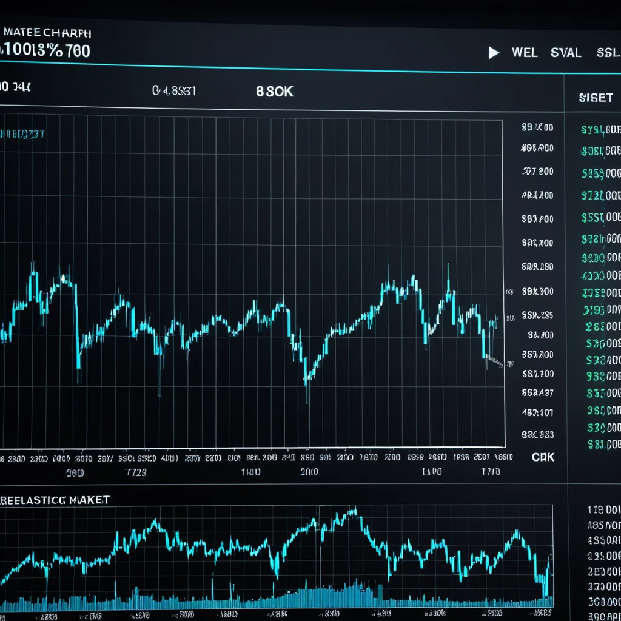Click the "8 SOK" value above the chart
The height and width of the screenshot is (621, 621).
pos(275,92)
